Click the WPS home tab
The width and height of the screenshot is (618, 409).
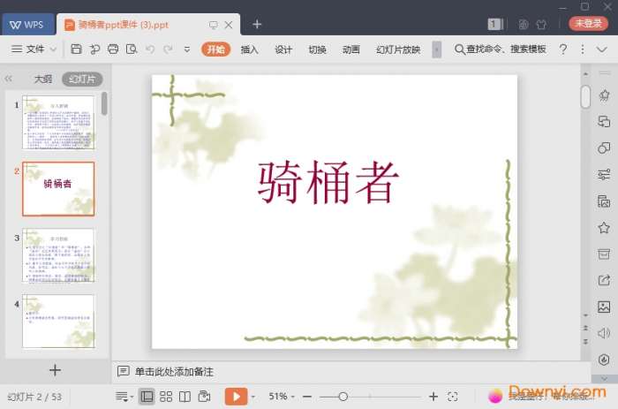tap(27, 25)
